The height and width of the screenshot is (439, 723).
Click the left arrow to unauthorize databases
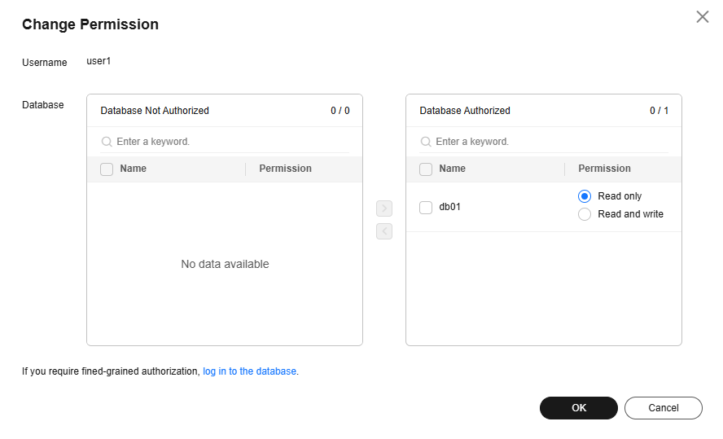pos(384,231)
